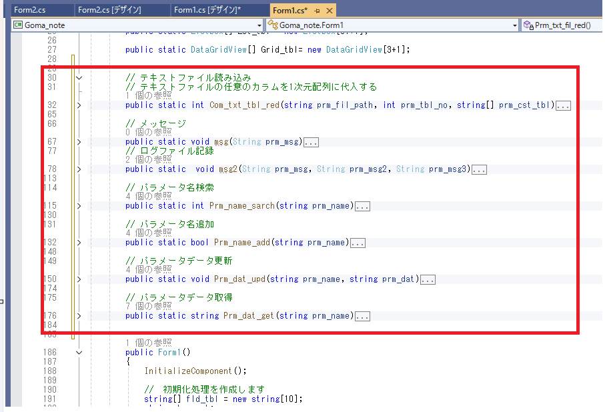
Task: Click the "0 個の参照" CodeLens above msg
Action: (x=144, y=133)
